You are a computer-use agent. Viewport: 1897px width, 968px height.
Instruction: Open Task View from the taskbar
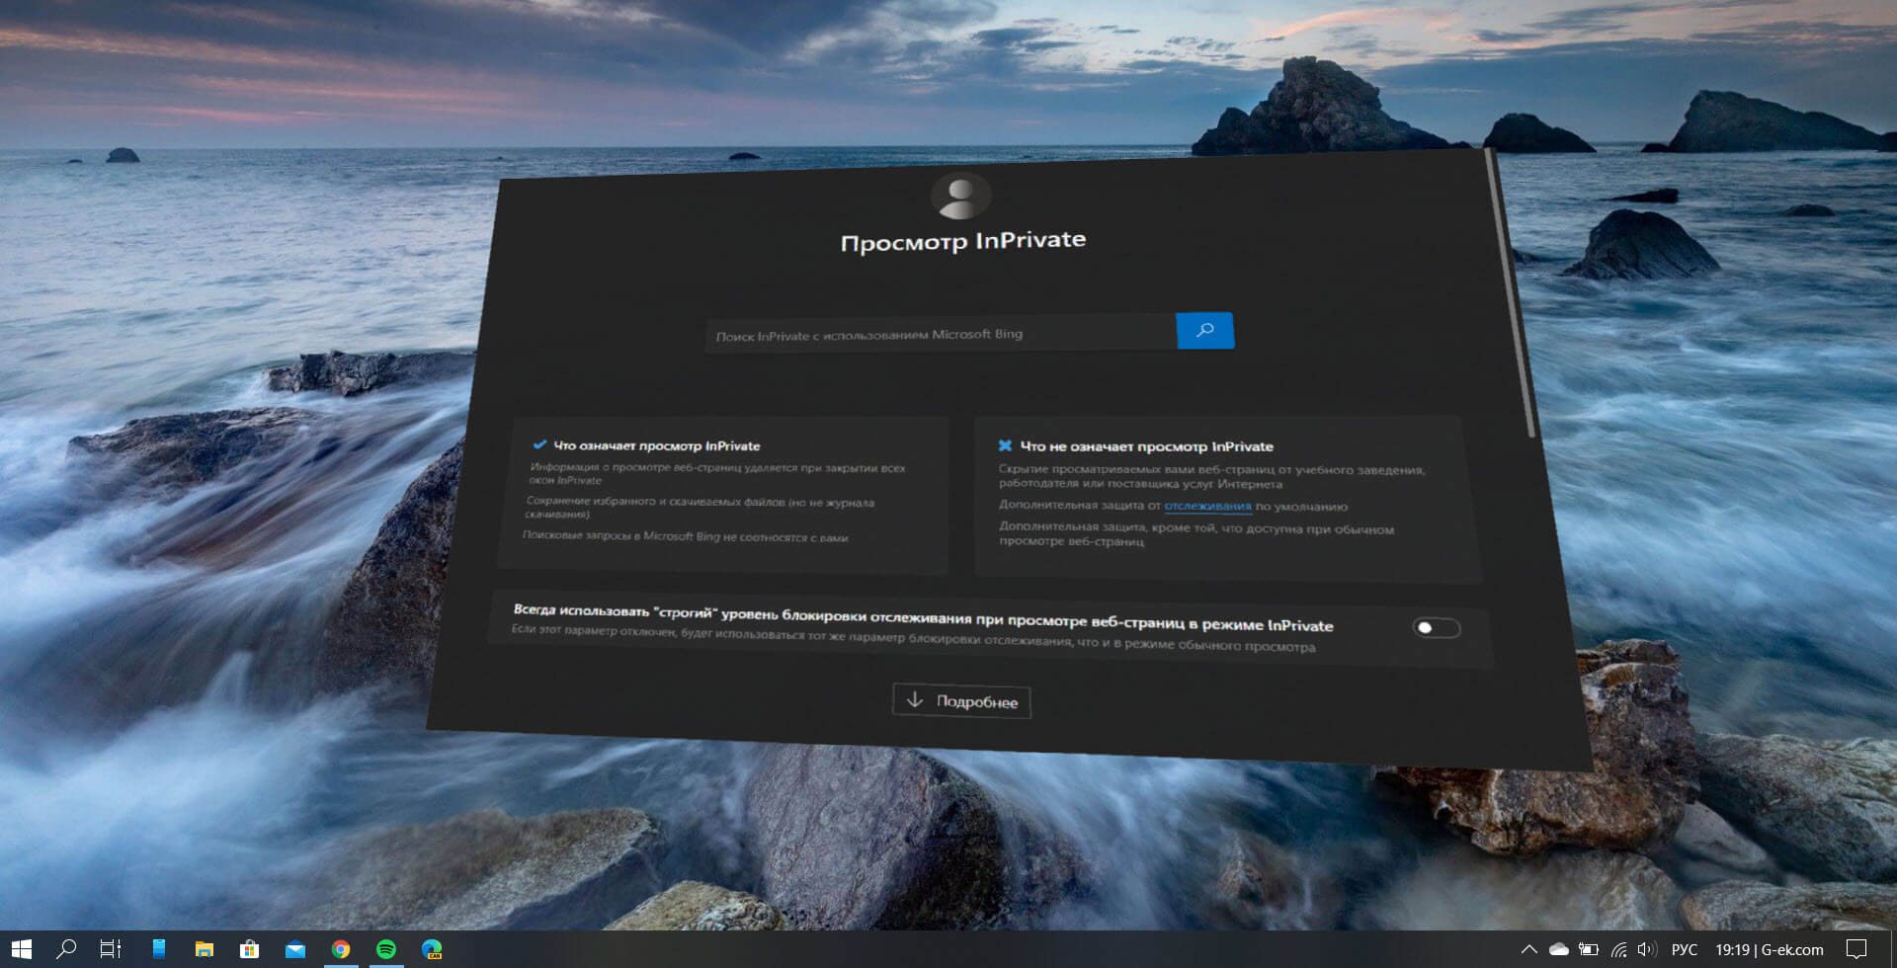coord(111,949)
